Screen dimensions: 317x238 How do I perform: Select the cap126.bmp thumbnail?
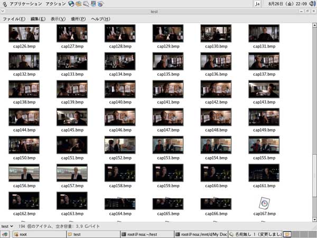[24, 33]
